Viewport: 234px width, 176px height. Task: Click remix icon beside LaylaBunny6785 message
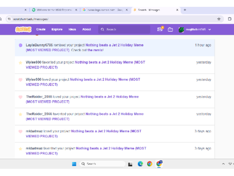click(x=20, y=45)
